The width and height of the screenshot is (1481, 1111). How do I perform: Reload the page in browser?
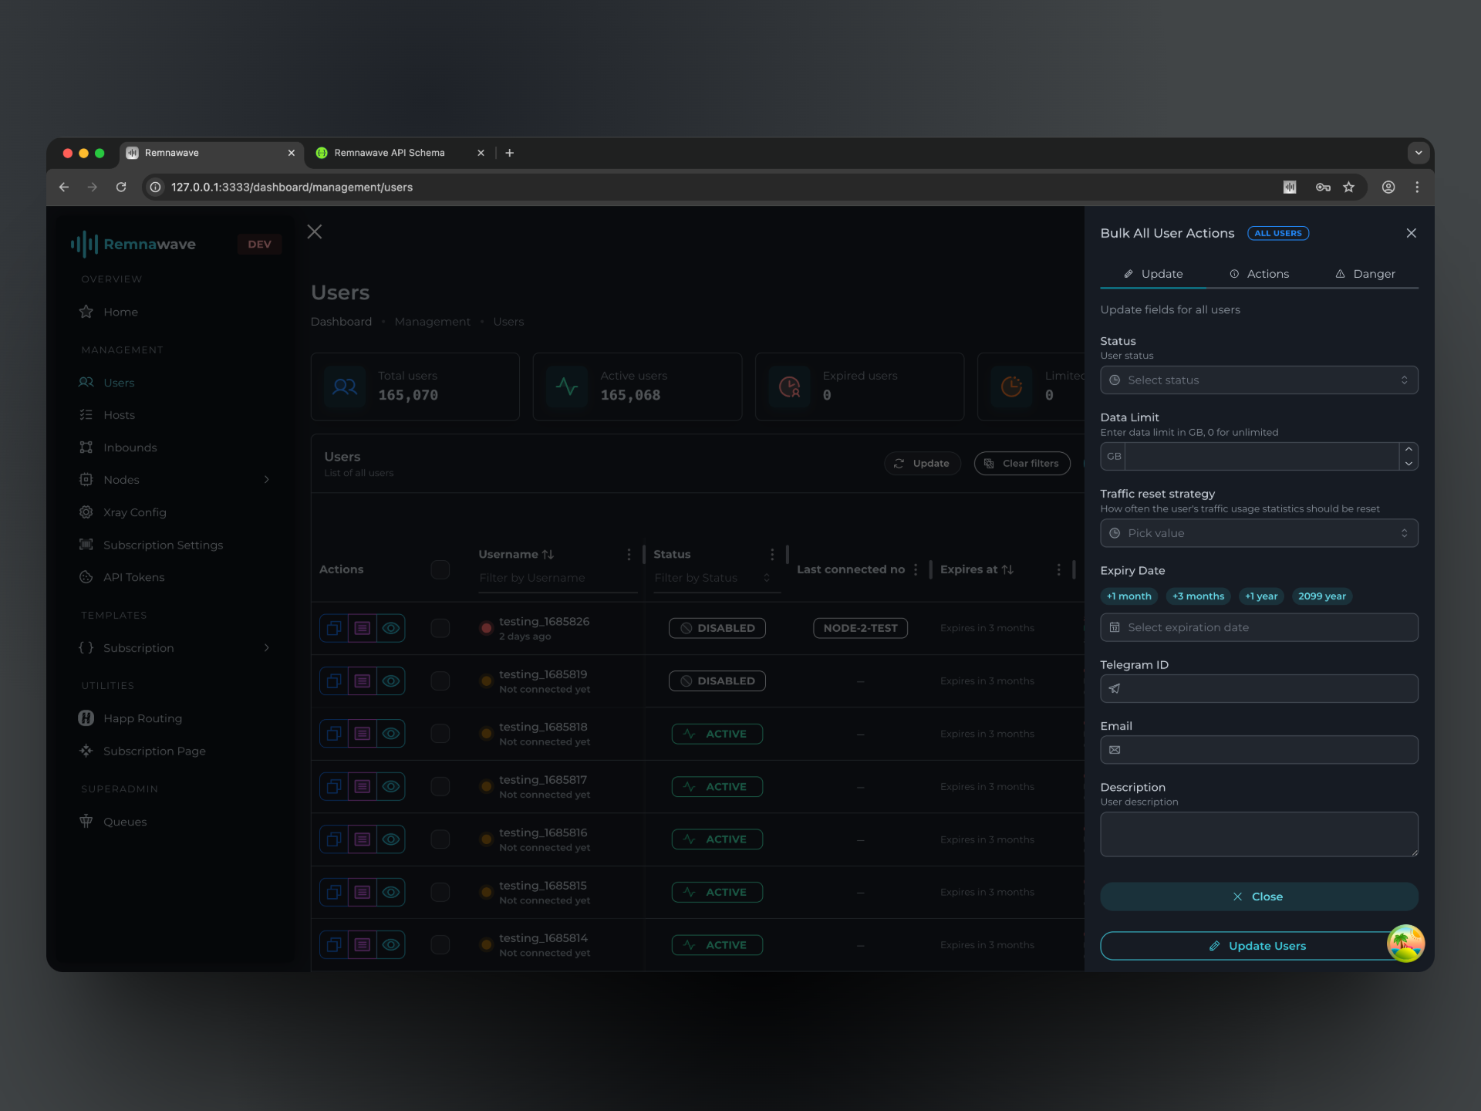pyautogui.click(x=121, y=187)
